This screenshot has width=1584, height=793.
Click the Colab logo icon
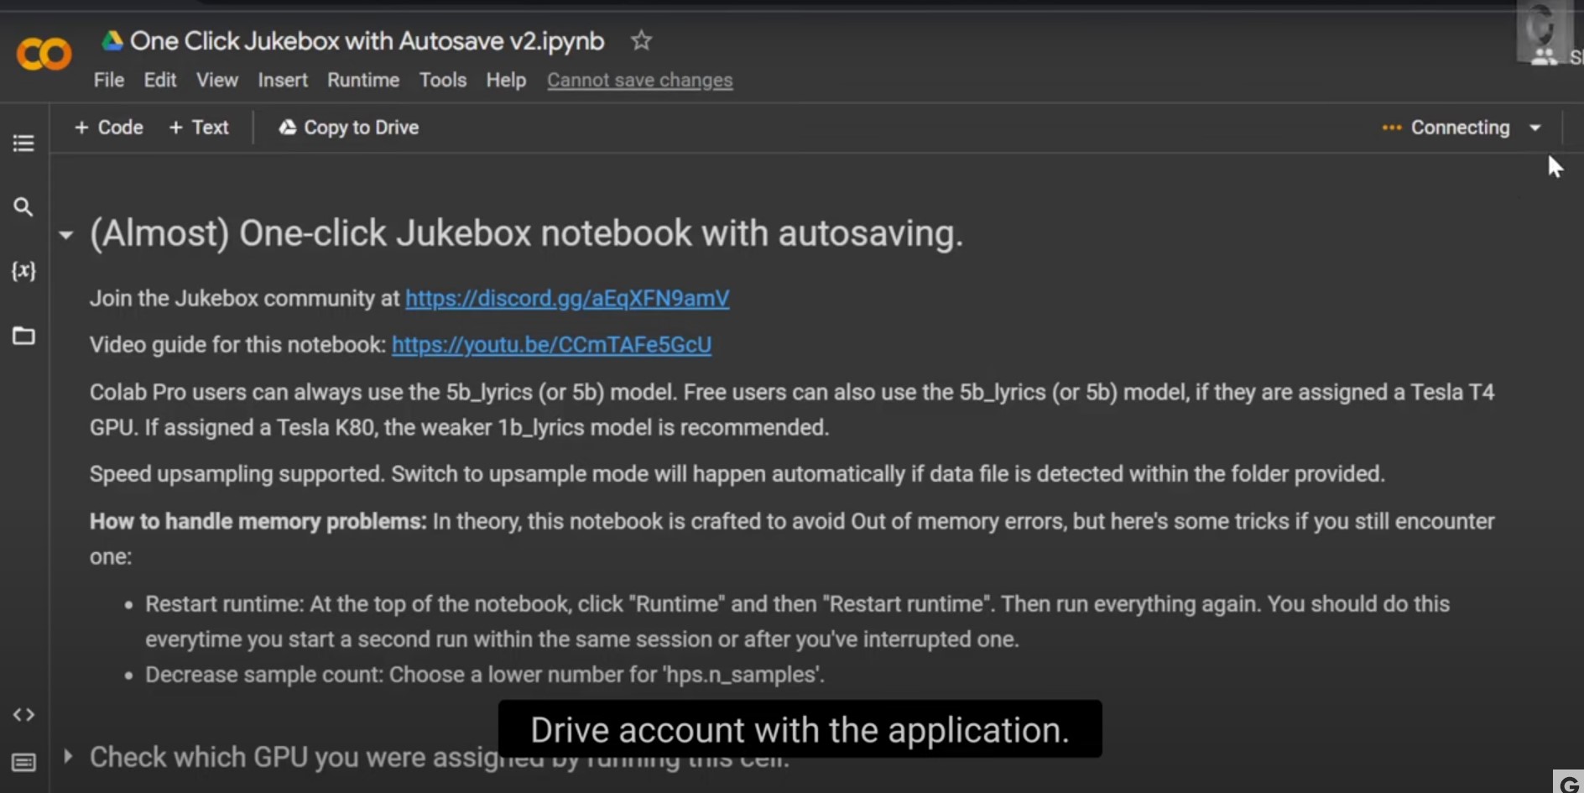click(44, 55)
